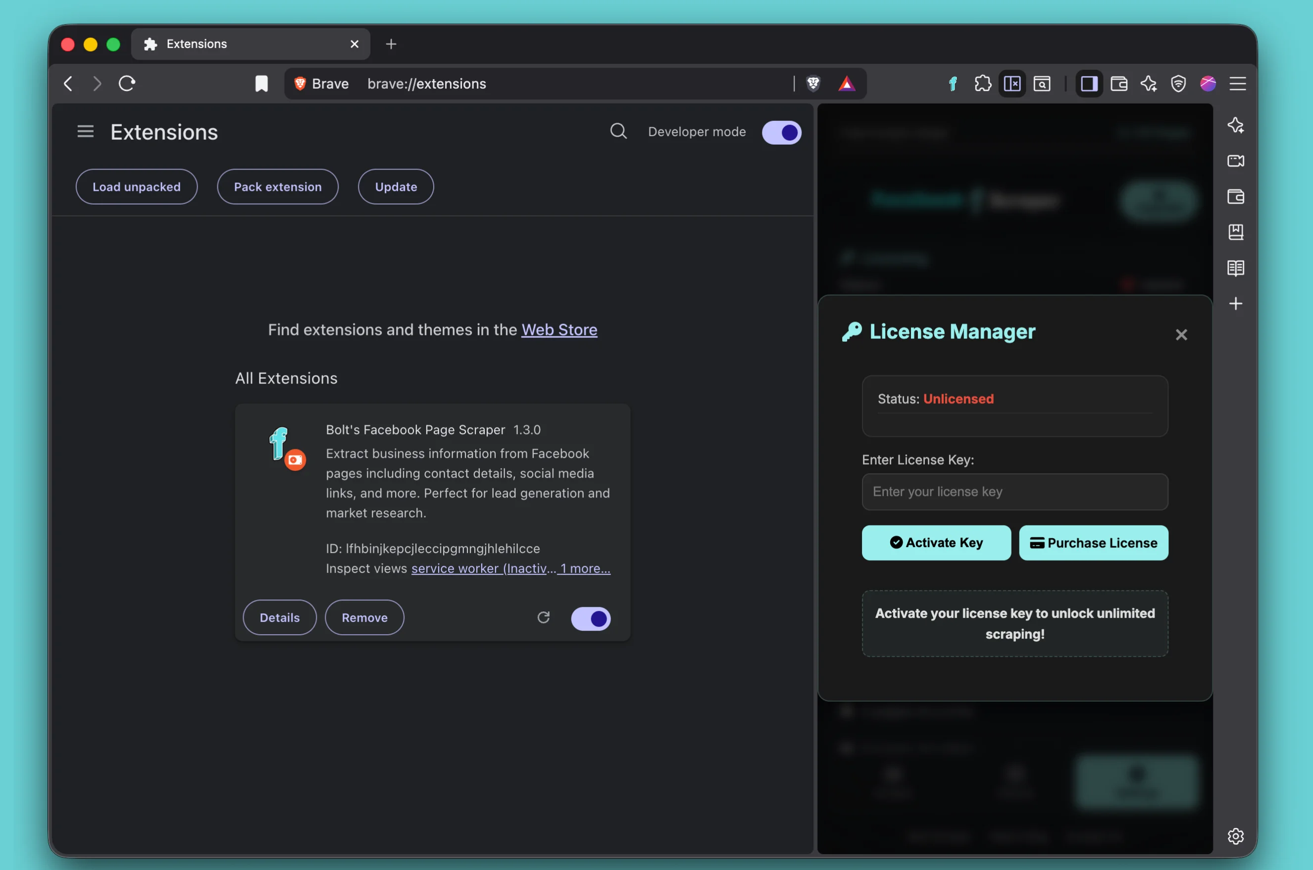The width and height of the screenshot is (1313, 870).
Task: Open Brave Talk video icon in sidebar
Action: point(1235,161)
